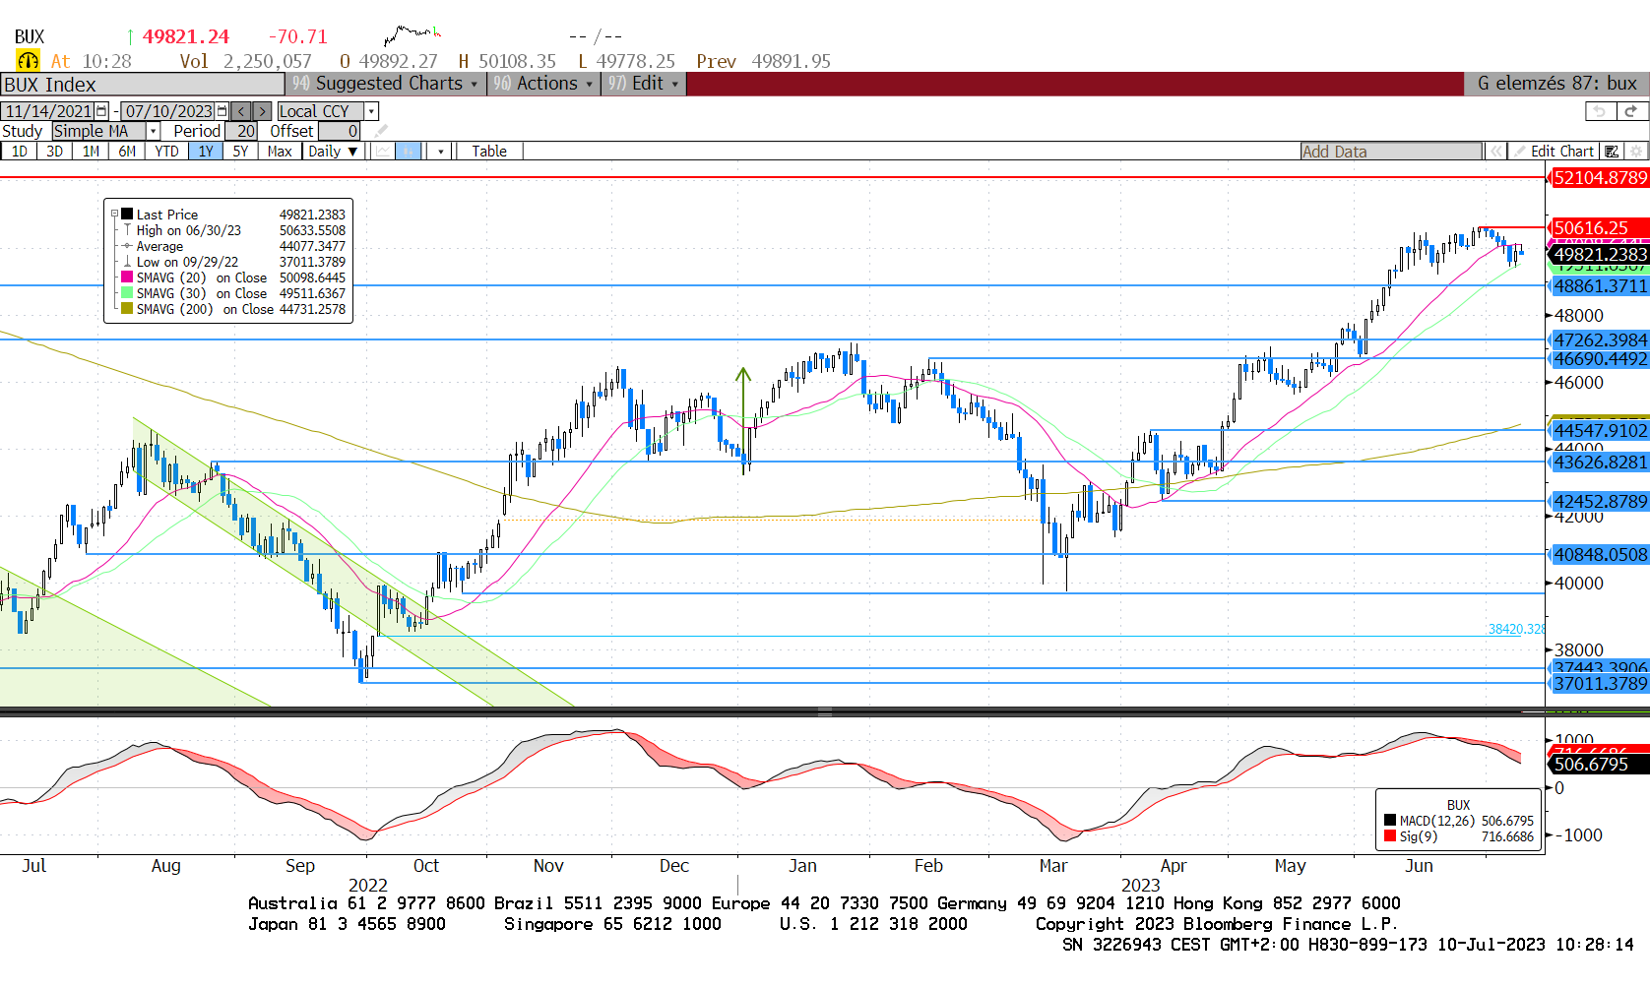Click the 47262.3984 level label
This screenshot has width=1650, height=987.
point(1599,339)
